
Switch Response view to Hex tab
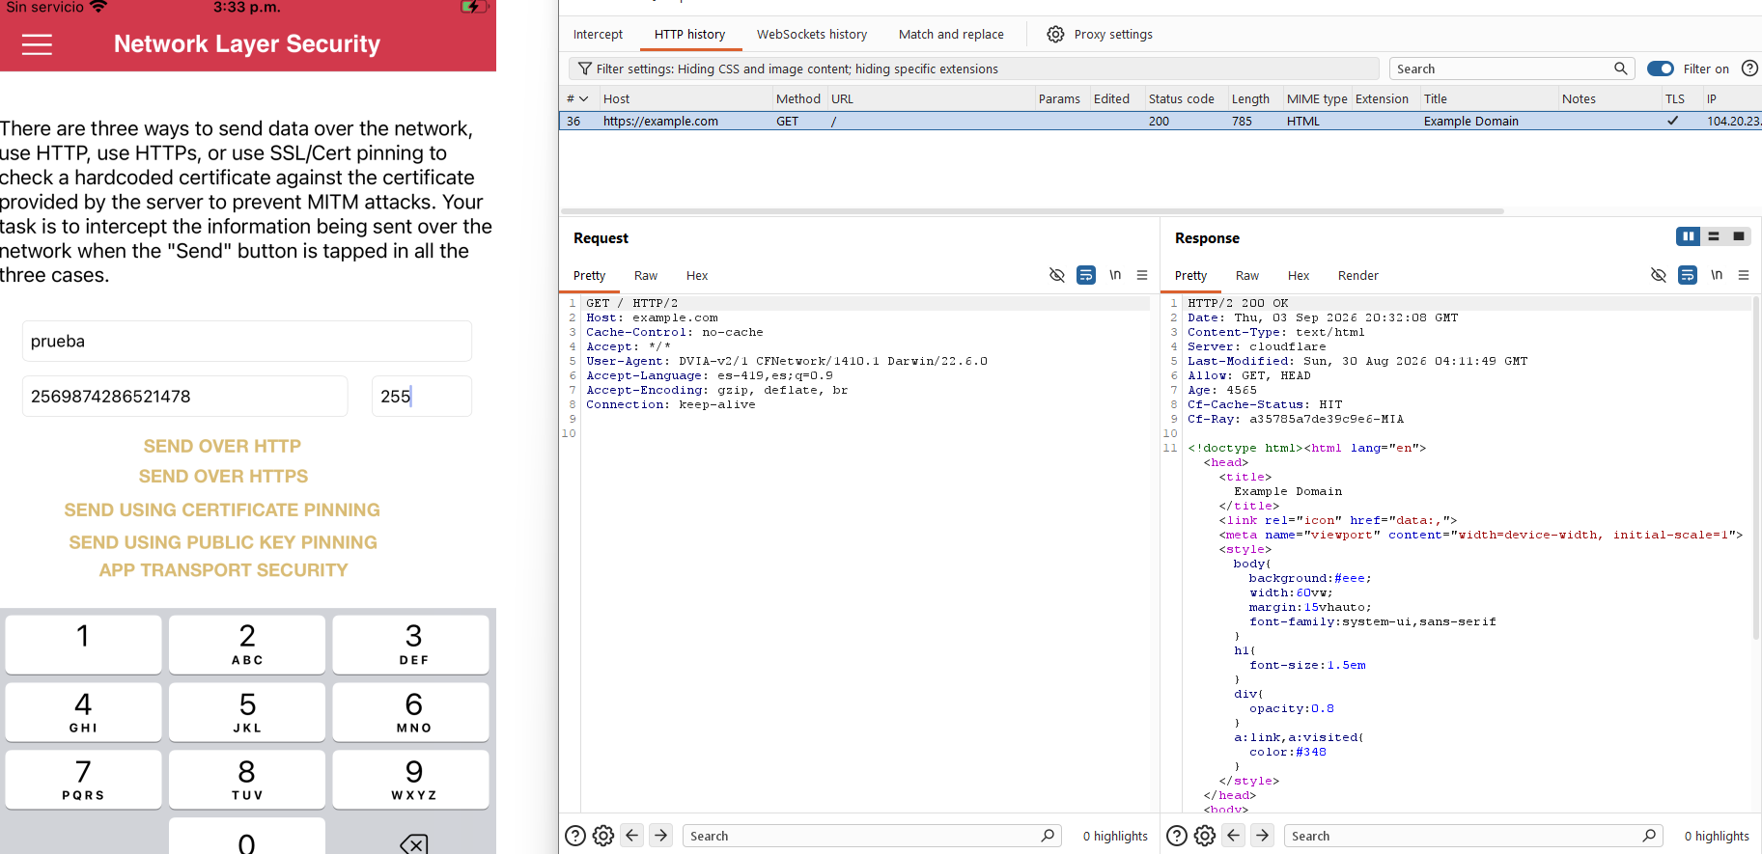[1299, 276]
